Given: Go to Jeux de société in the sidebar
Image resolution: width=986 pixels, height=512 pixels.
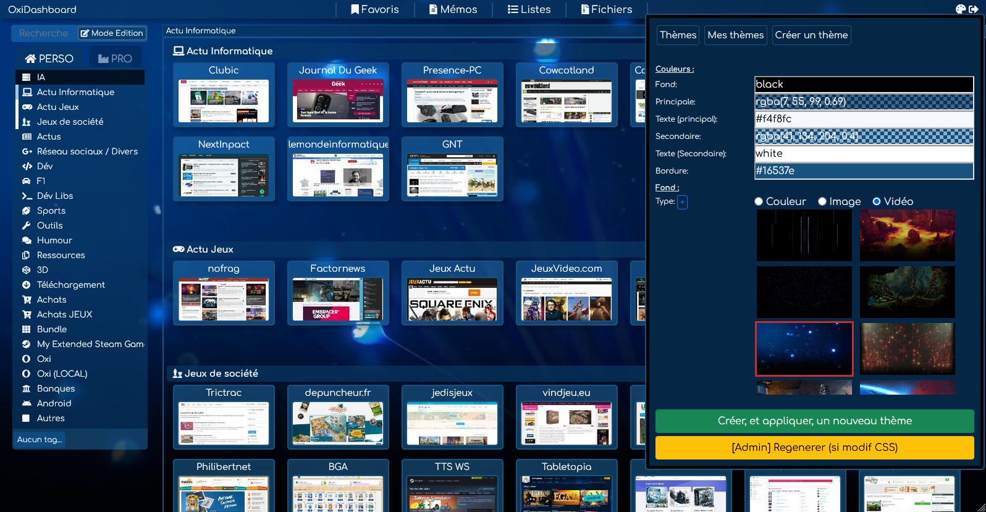Looking at the screenshot, I should click(80, 122).
